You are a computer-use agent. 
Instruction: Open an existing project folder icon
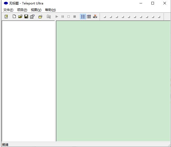click(x=20, y=16)
